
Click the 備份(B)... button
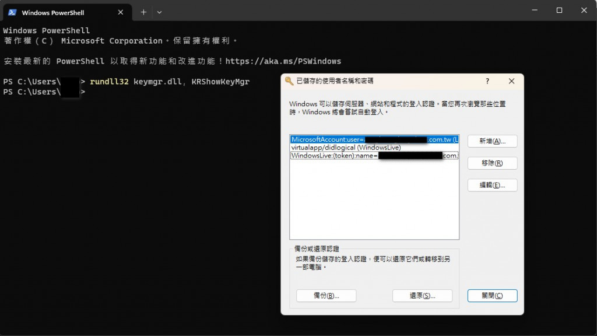pos(326,296)
